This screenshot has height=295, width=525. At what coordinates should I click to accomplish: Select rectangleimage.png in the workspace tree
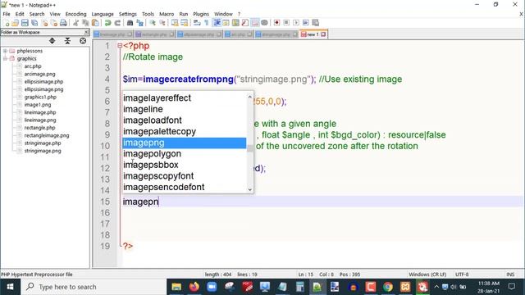tap(47, 135)
